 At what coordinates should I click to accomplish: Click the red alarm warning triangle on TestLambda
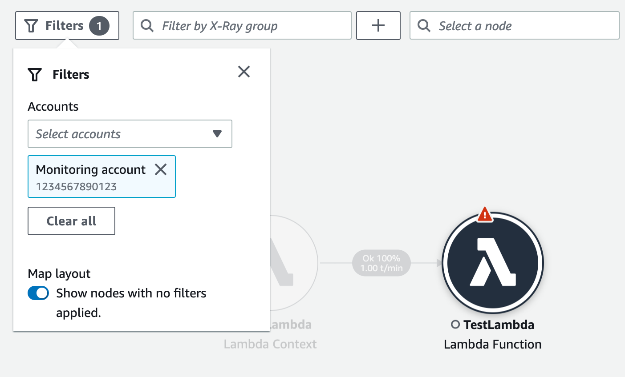(484, 214)
